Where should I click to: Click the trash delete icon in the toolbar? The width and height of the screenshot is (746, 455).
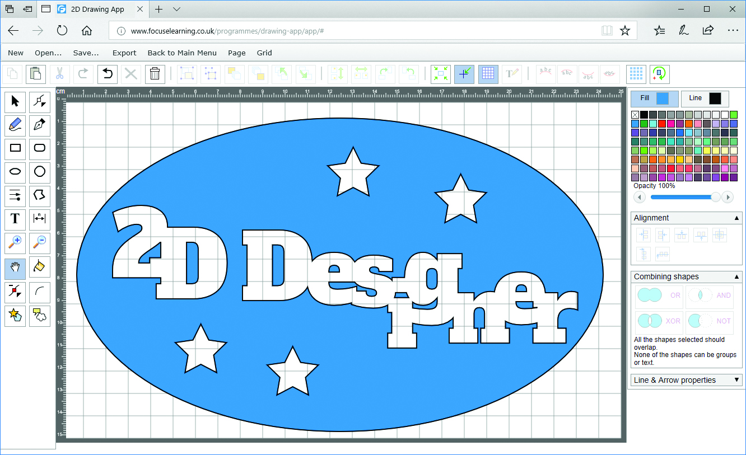pos(155,74)
